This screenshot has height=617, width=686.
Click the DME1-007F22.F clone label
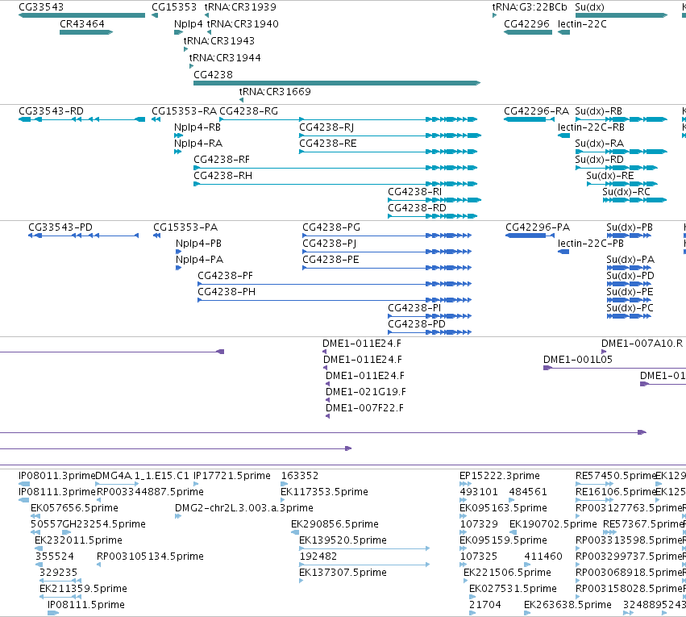coord(364,408)
